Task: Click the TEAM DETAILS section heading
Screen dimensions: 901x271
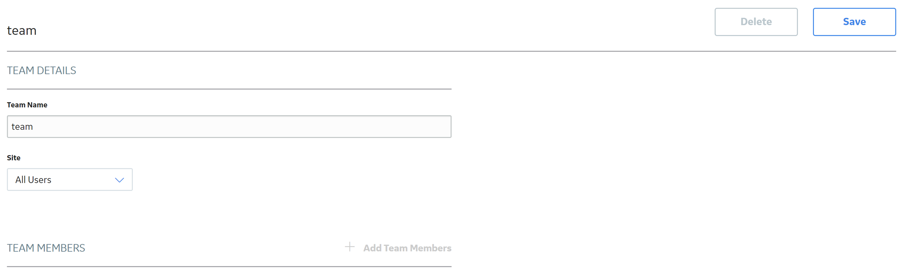Action: [41, 71]
